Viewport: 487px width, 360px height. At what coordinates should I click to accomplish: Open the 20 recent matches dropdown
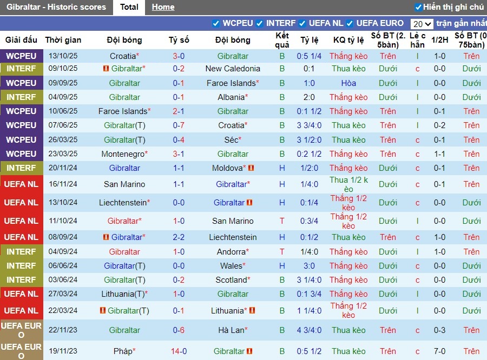click(x=422, y=24)
